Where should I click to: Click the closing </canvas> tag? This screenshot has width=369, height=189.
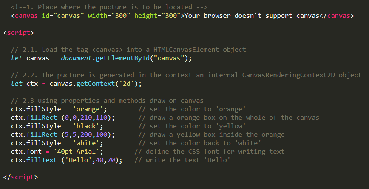[337, 16]
